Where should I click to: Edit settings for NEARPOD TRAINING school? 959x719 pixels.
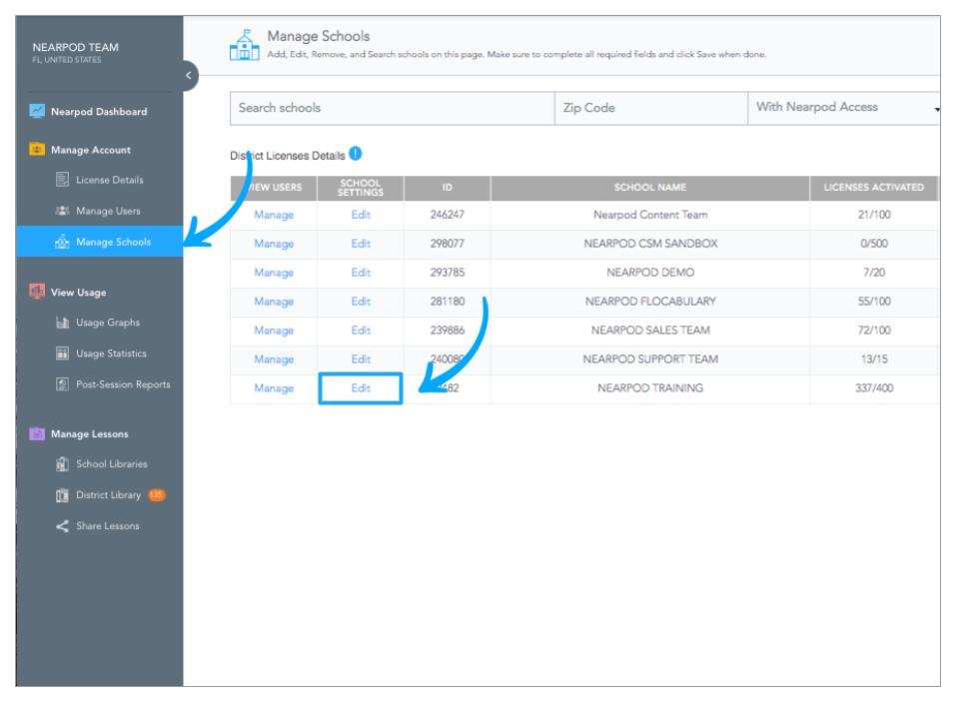pyautogui.click(x=360, y=388)
